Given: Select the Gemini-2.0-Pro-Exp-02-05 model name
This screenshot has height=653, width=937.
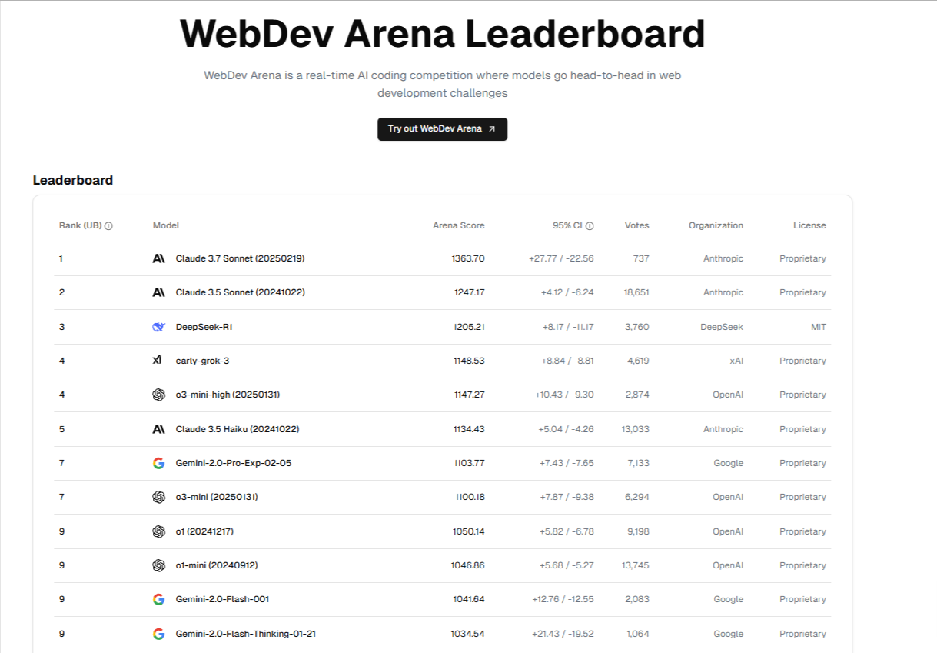Looking at the screenshot, I should pyautogui.click(x=234, y=463).
